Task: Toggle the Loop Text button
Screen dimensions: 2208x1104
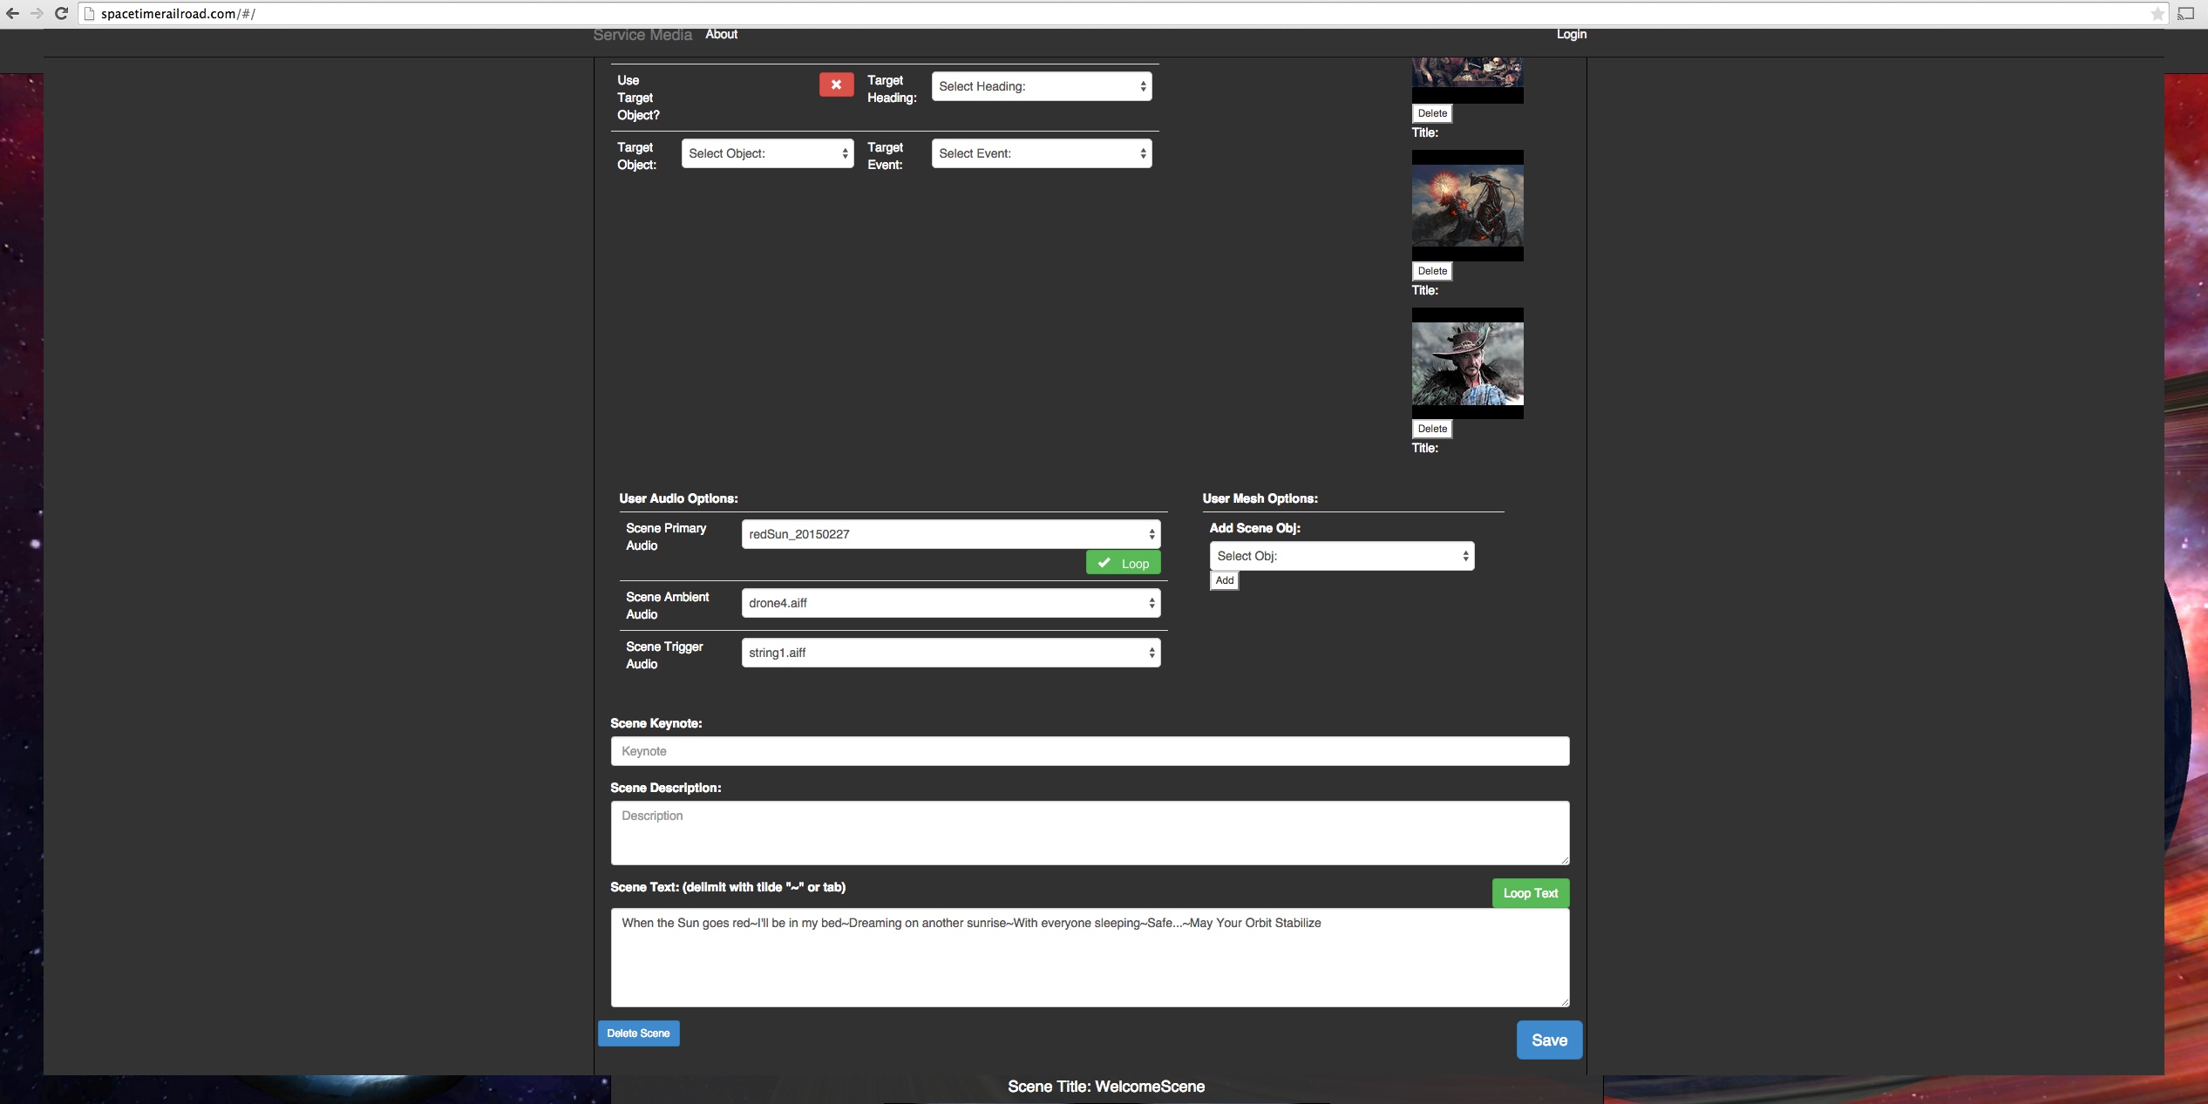Action: (1530, 893)
